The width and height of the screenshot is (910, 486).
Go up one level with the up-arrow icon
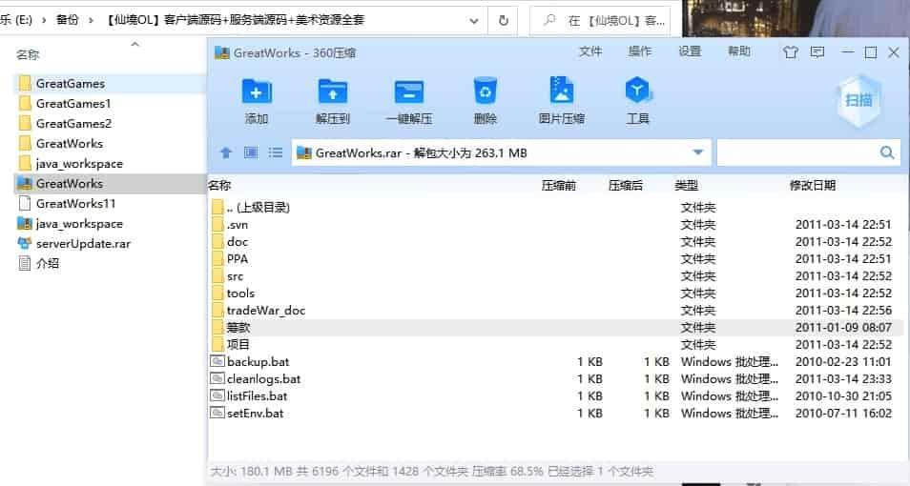(x=226, y=152)
